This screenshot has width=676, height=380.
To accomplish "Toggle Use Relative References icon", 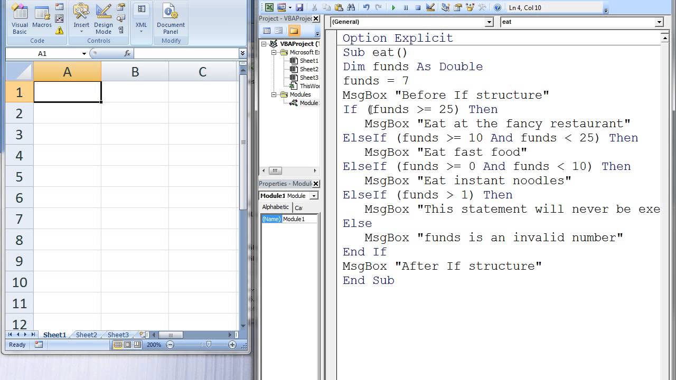I will click(x=59, y=19).
